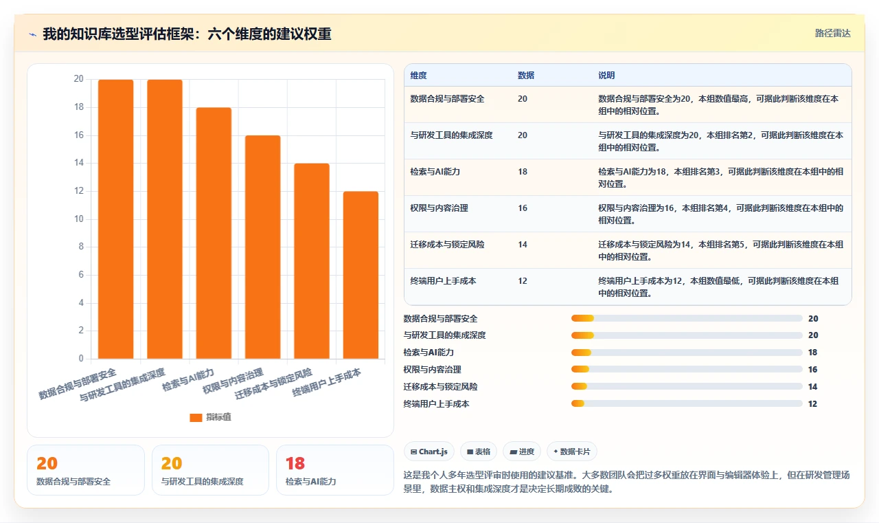
Task: Select the 与研发工具的集成深度 table row name
Action: pos(451,135)
